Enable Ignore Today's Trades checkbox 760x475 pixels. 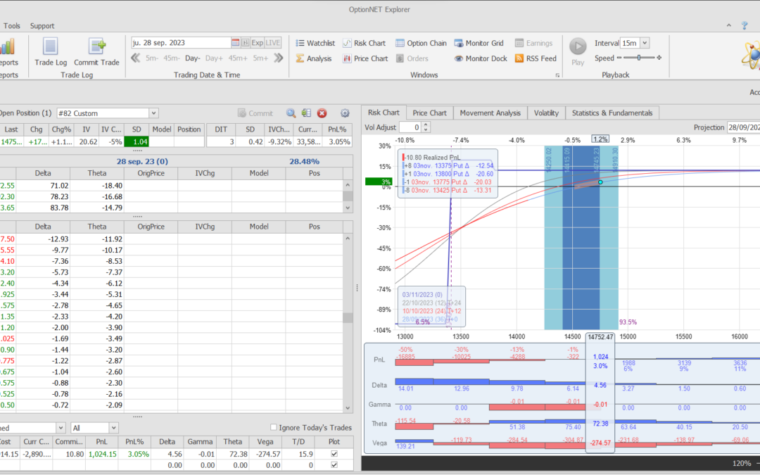[x=274, y=428]
